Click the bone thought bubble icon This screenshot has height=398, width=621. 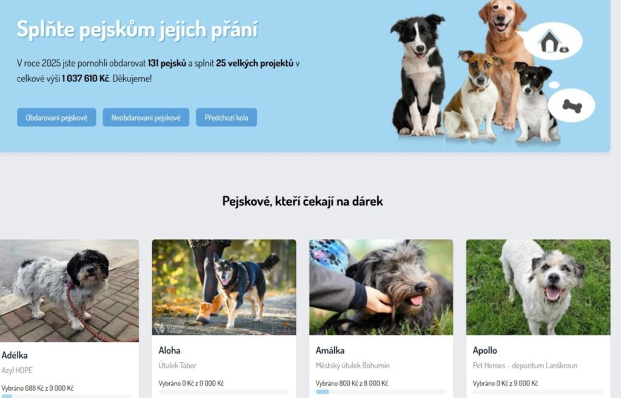pos(572,106)
